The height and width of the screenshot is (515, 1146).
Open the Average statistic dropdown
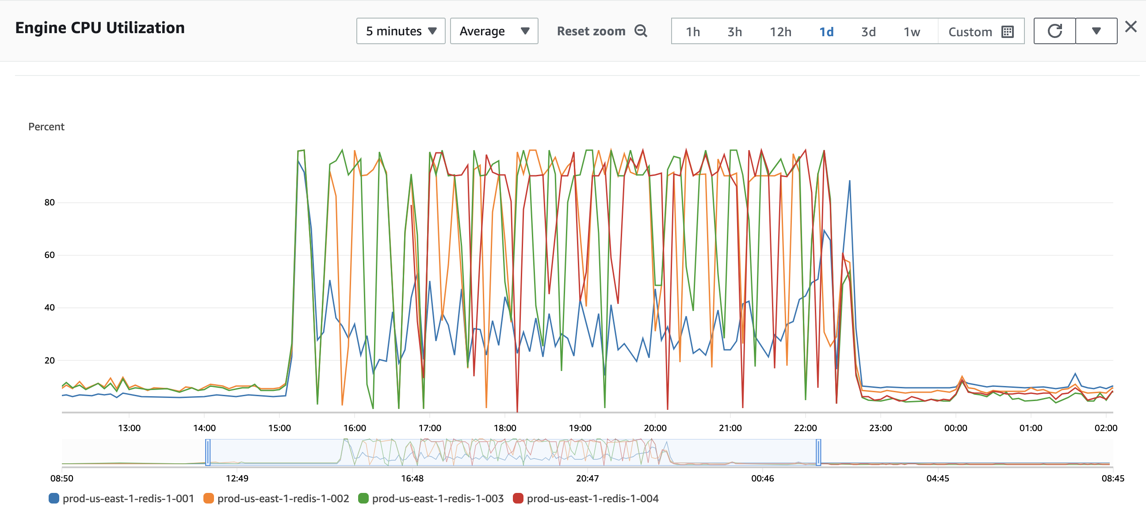tap(494, 30)
